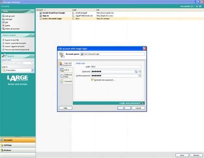This screenshot has height=158, width=204.
Task: Open Settings in the bottom navigation
Action: (x=18, y=145)
